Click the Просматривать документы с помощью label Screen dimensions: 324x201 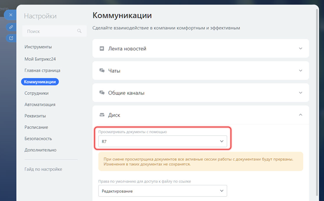point(132,132)
